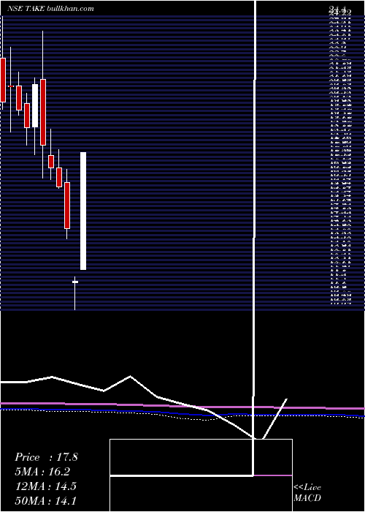This screenshot has height=512, width=365.
Task: Click the NSE TAKE chart title
Action: (50, 9)
